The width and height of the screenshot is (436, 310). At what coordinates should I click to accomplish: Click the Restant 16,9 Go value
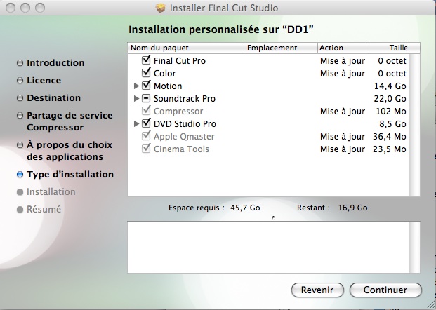pos(353,208)
